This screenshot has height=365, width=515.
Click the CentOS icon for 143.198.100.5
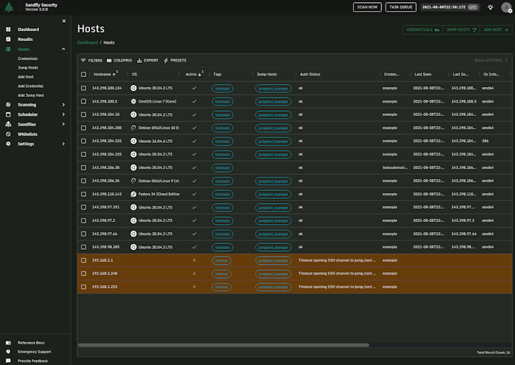[x=133, y=101]
